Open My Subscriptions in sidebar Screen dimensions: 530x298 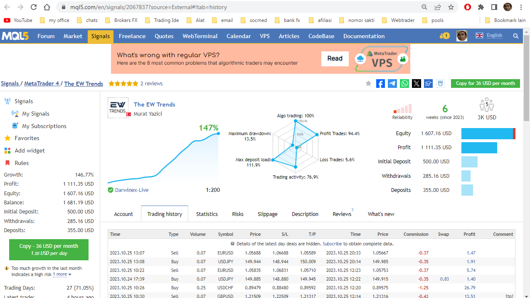[44, 126]
